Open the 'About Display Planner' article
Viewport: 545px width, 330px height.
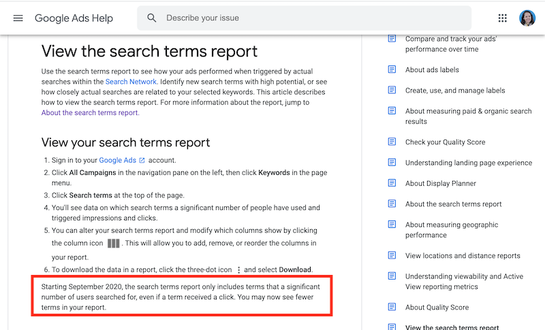click(441, 184)
